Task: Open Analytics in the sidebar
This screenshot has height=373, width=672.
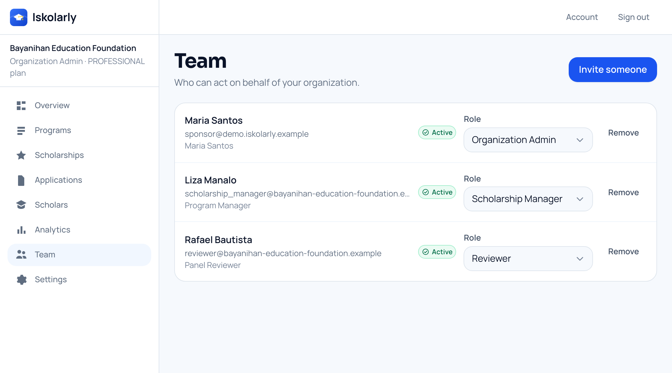Action: coord(79,230)
